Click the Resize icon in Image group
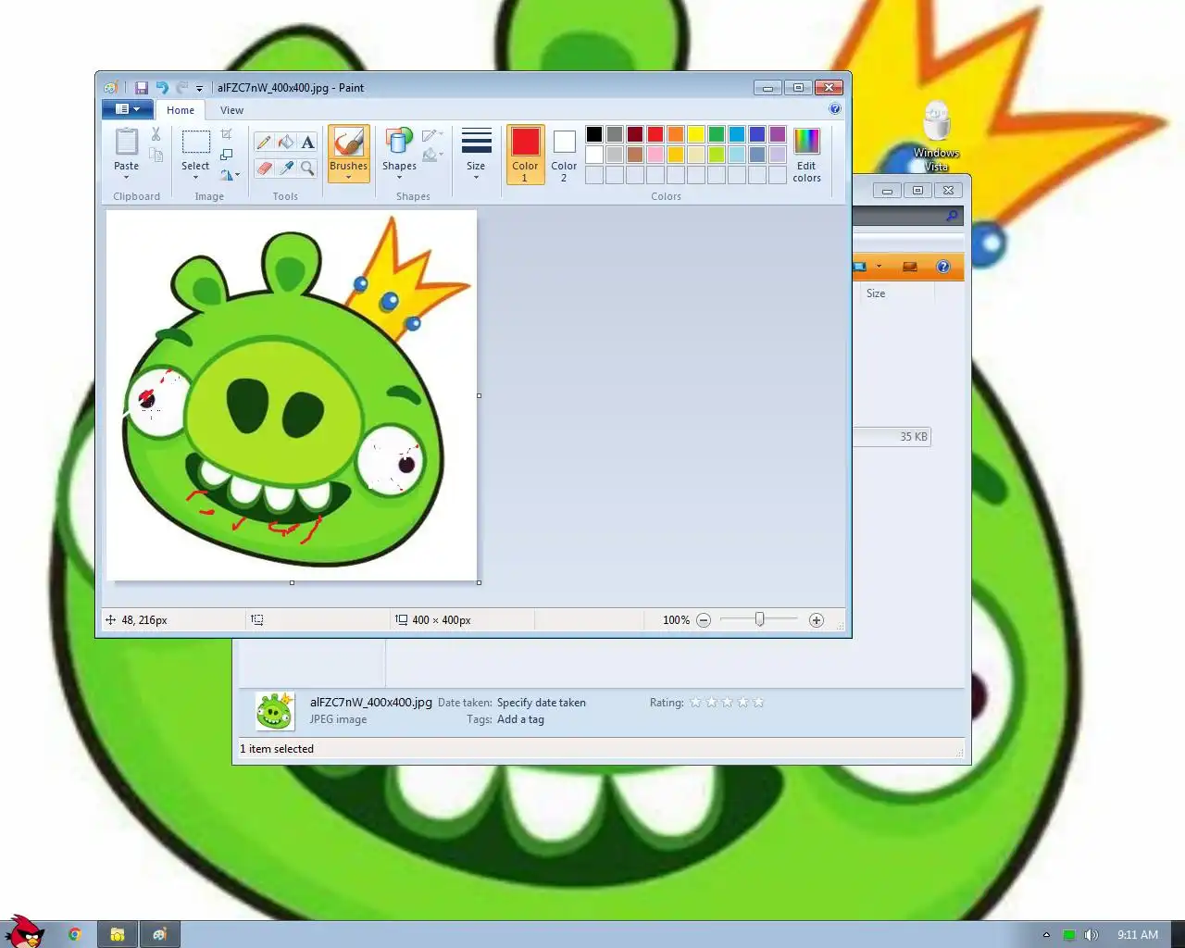Image resolution: width=1185 pixels, height=948 pixels. (x=227, y=155)
